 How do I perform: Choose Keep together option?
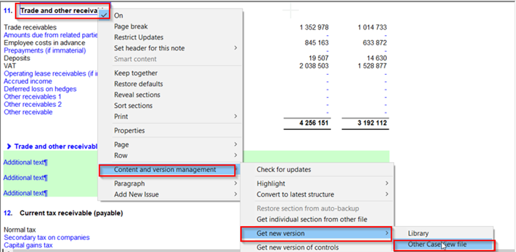tap(135, 73)
